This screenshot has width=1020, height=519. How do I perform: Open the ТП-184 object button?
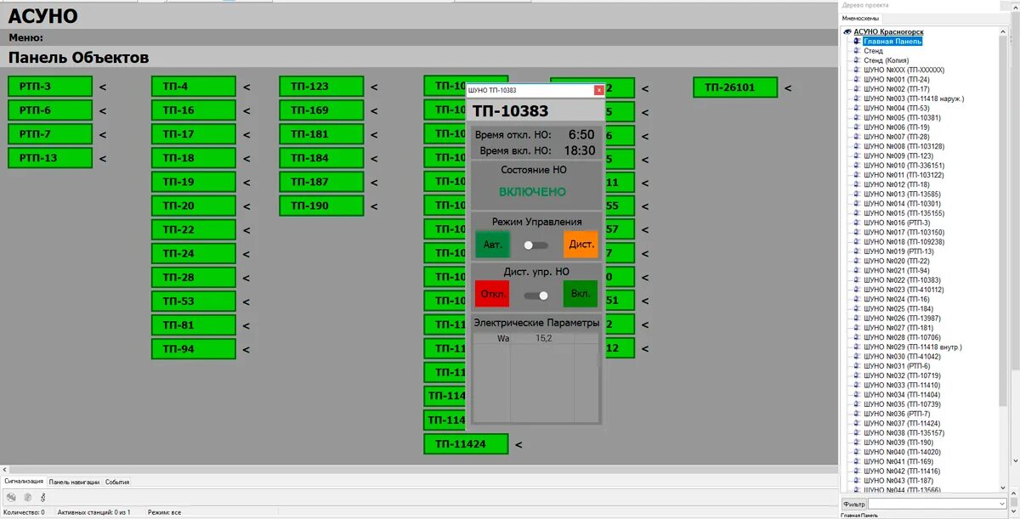pyautogui.click(x=321, y=158)
